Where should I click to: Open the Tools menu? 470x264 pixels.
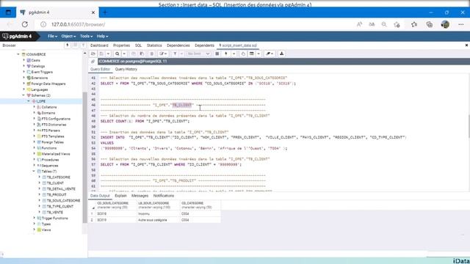pyautogui.click(x=86, y=36)
